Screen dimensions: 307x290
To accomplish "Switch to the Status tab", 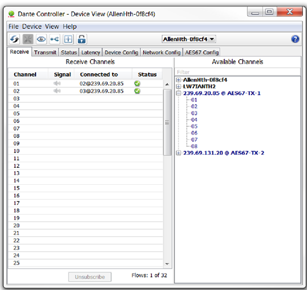I will click(69, 52).
